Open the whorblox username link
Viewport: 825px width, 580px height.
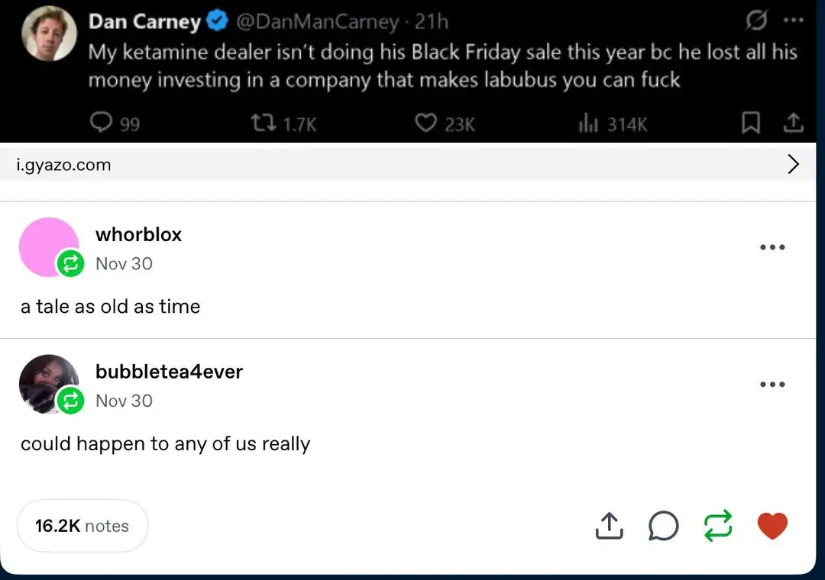(x=138, y=234)
